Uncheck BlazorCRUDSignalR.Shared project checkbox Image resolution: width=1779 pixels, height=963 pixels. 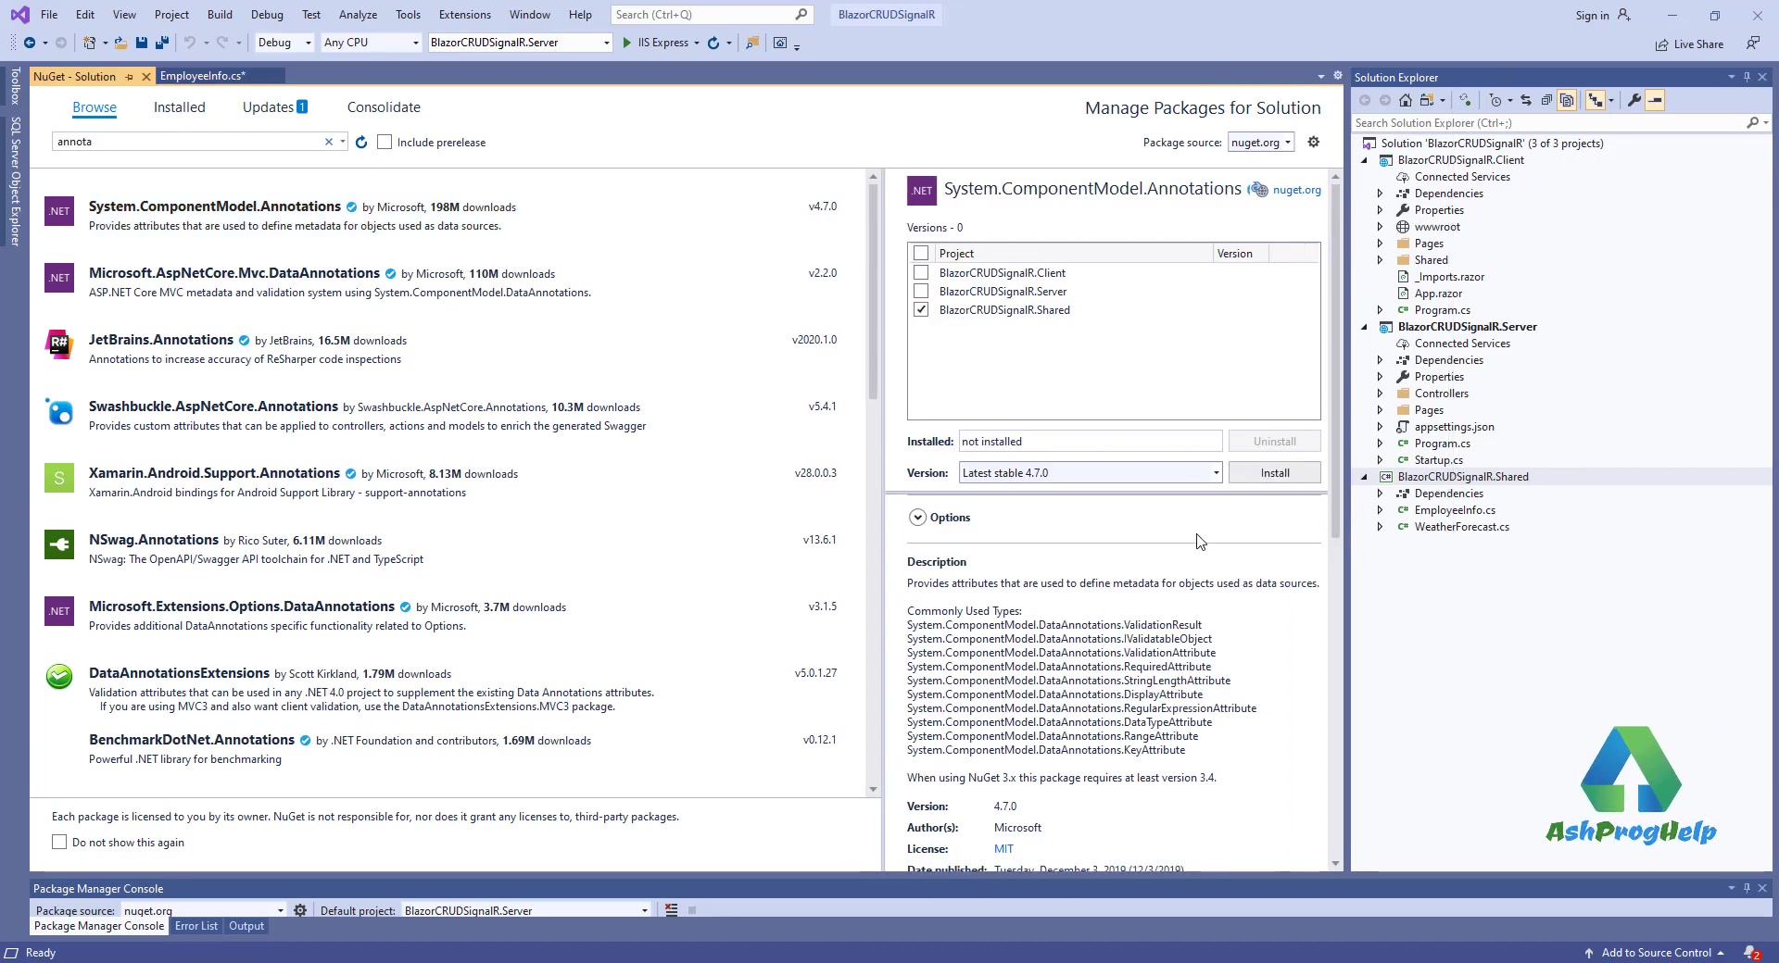(921, 309)
